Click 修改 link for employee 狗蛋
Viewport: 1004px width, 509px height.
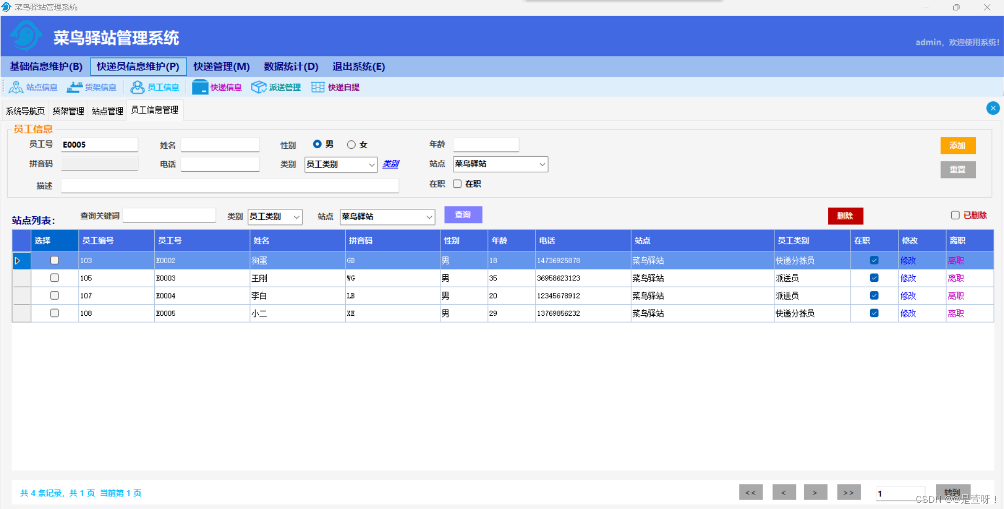(x=908, y=261)
